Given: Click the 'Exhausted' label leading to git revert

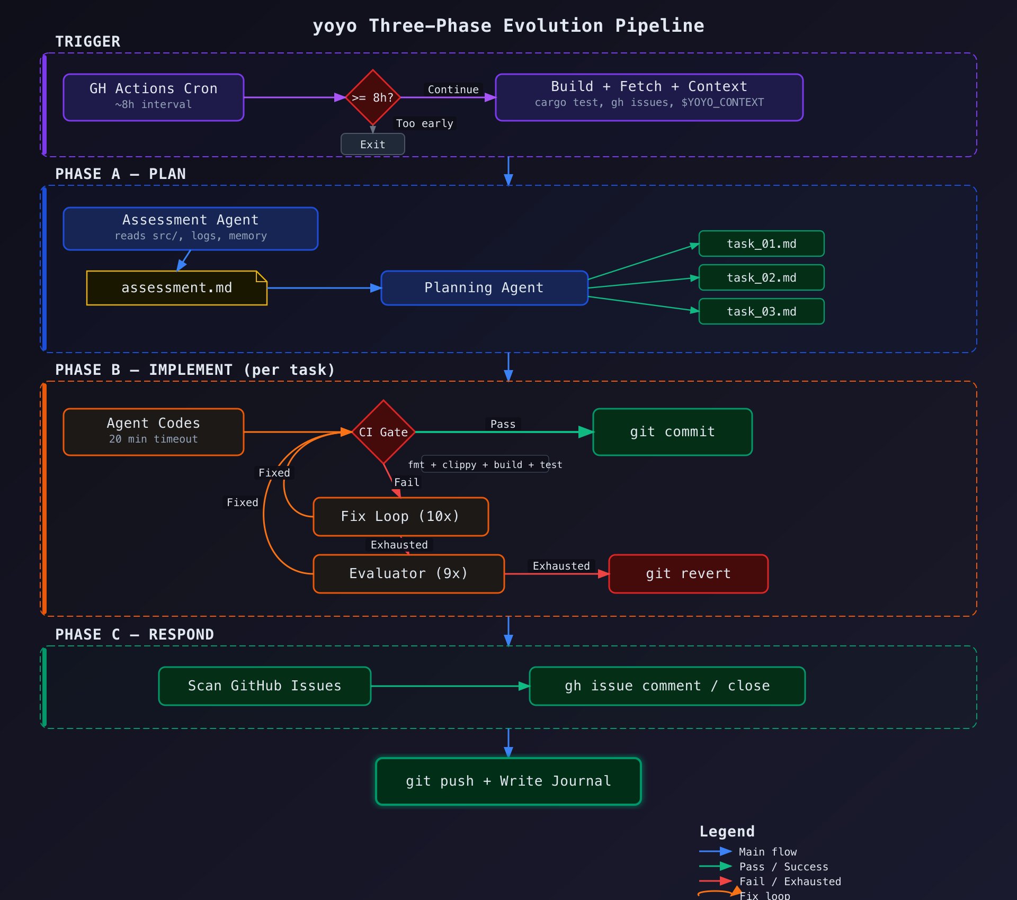Looking at the screenshot, I should (561, 566).
